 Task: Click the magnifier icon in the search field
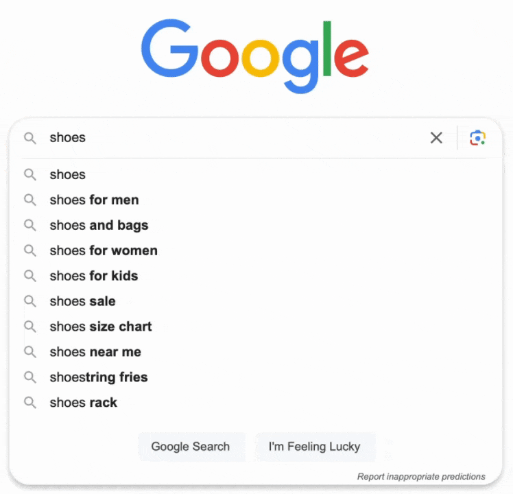click(x=30, y=138)
